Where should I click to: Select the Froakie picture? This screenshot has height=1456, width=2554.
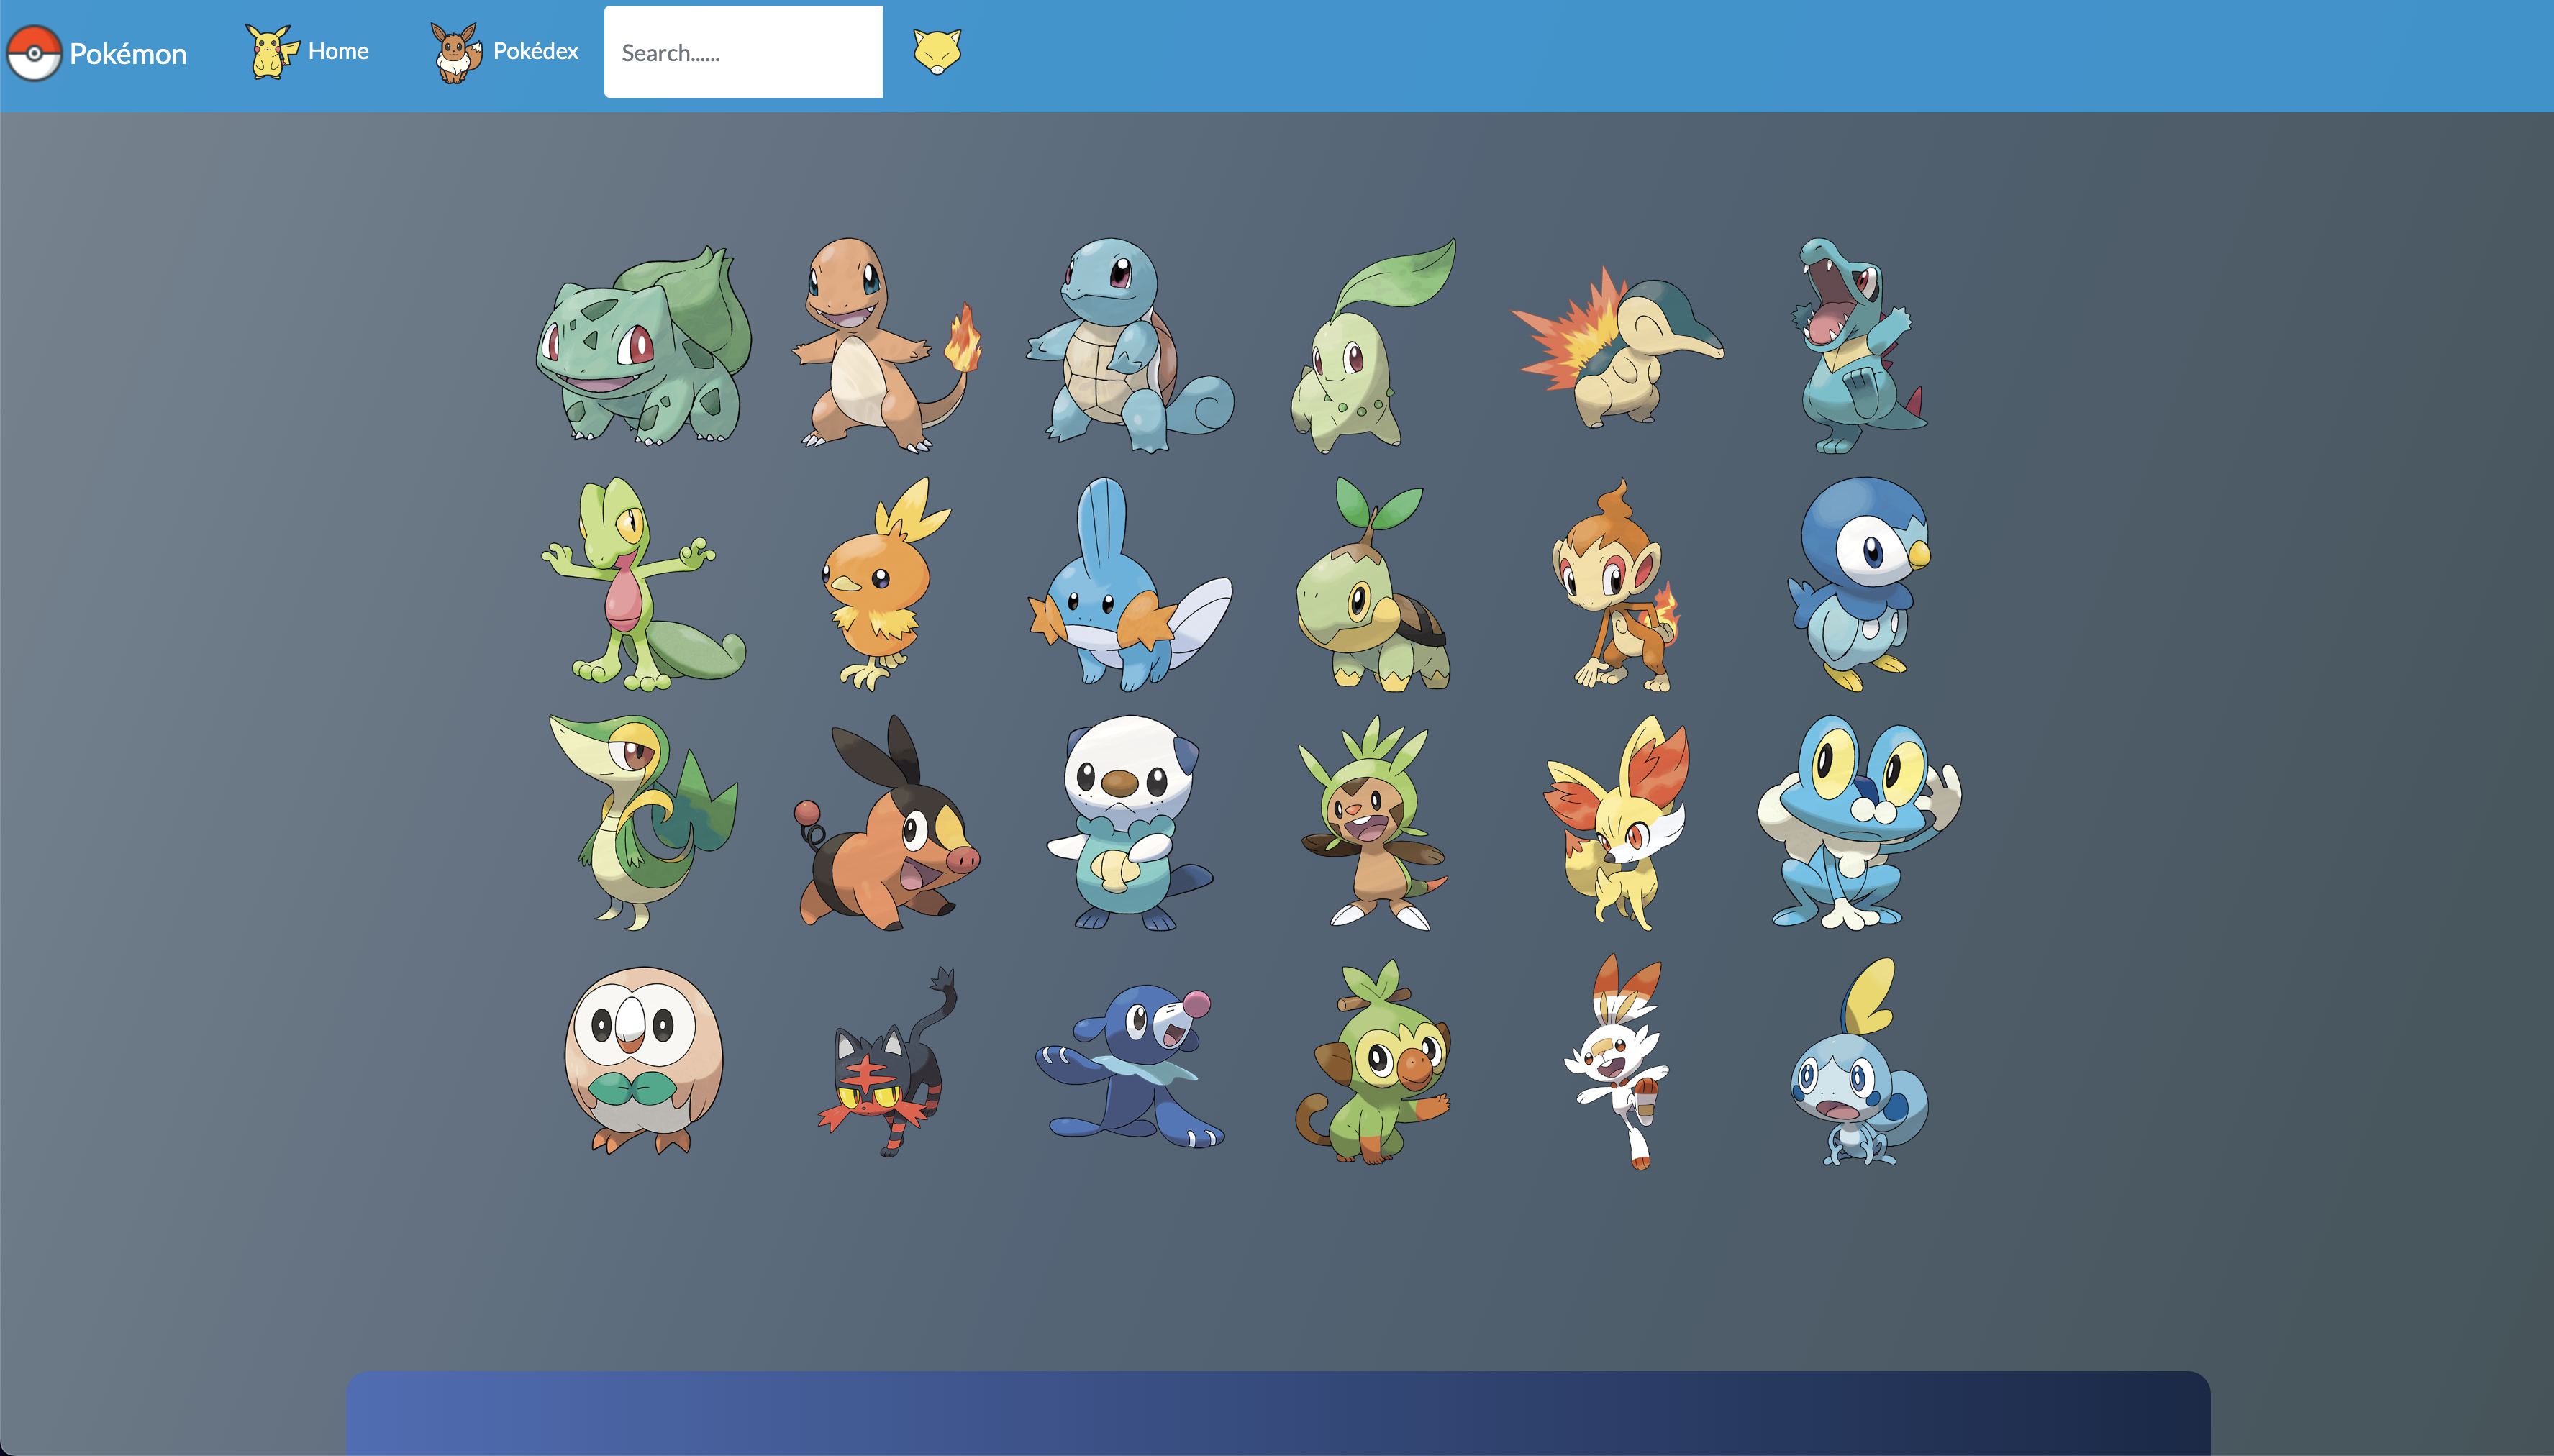[1860, 823]
